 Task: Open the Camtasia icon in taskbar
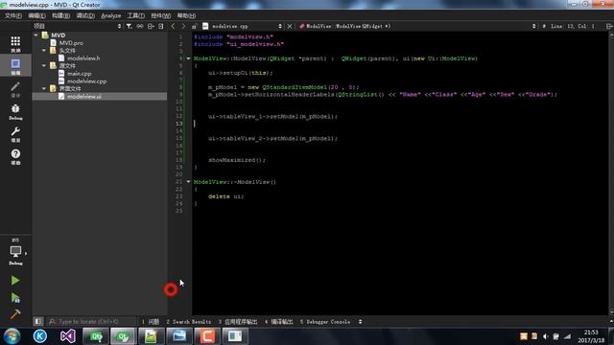click(207, 336)
